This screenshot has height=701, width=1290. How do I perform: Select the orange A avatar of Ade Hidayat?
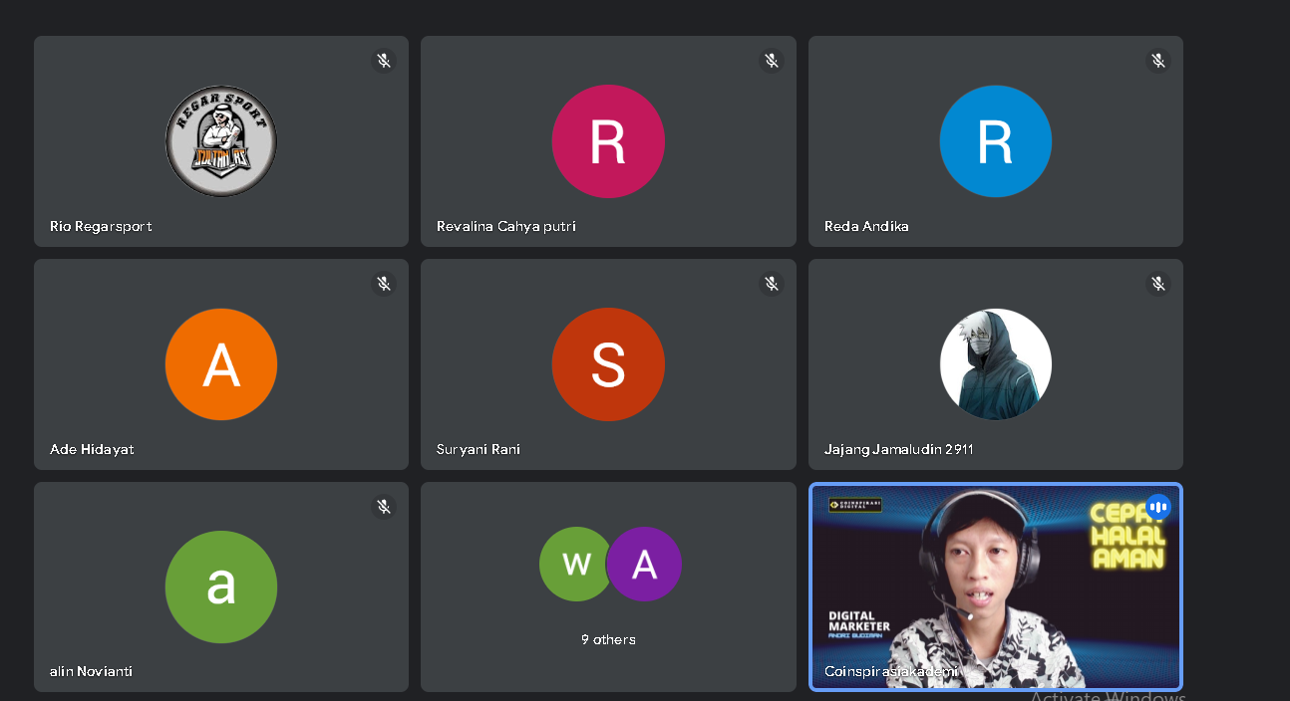click(x=220, y=364)
